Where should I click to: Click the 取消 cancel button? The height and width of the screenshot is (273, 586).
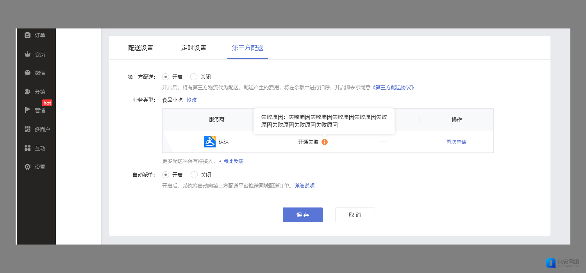355,215
